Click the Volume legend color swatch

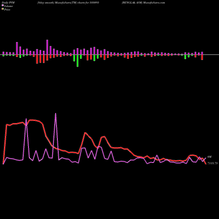3,6
